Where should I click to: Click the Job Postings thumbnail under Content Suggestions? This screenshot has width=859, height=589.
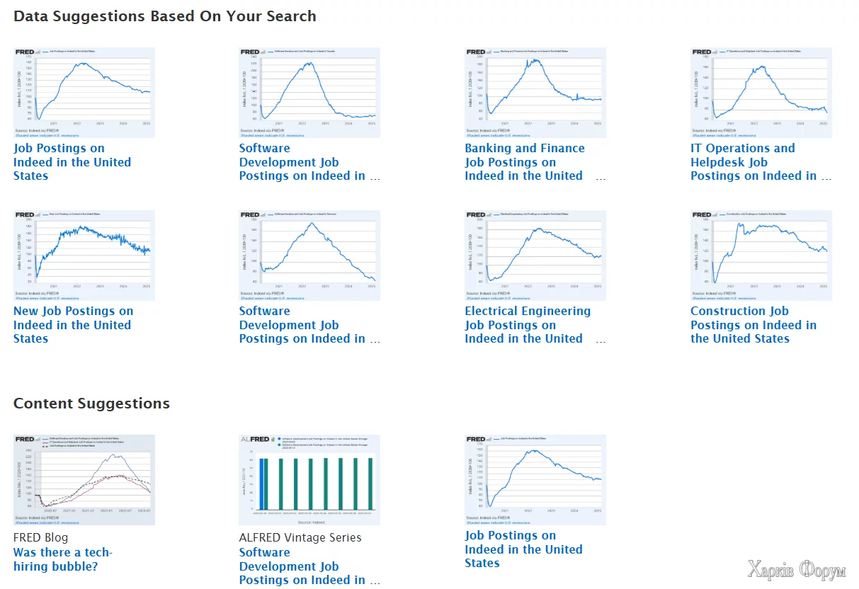coord(535,479)
